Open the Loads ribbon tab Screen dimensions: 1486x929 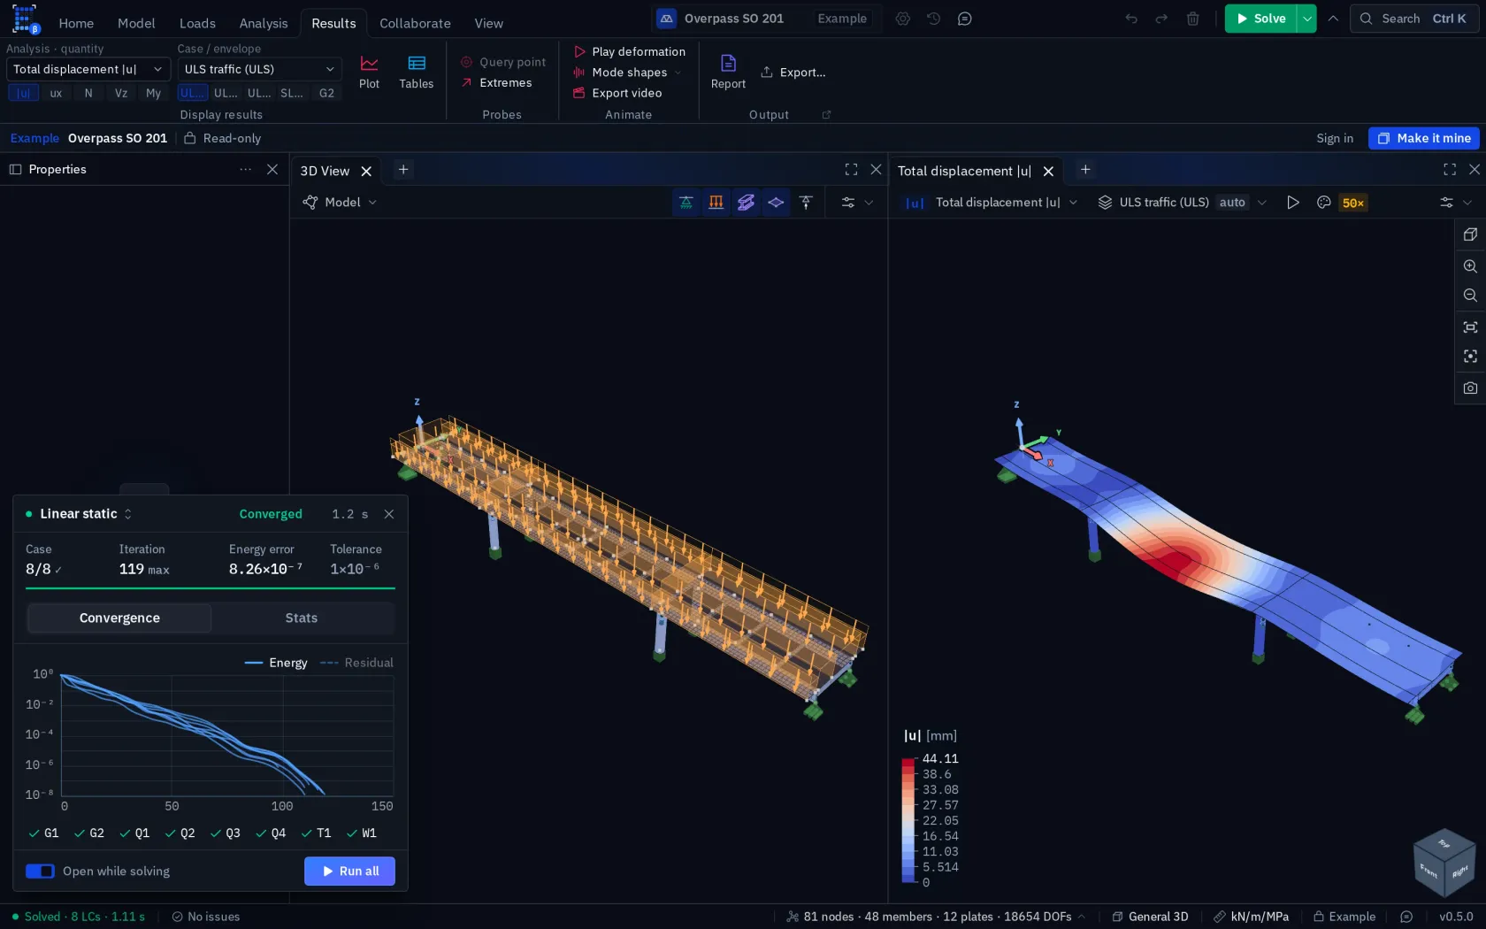197,23
